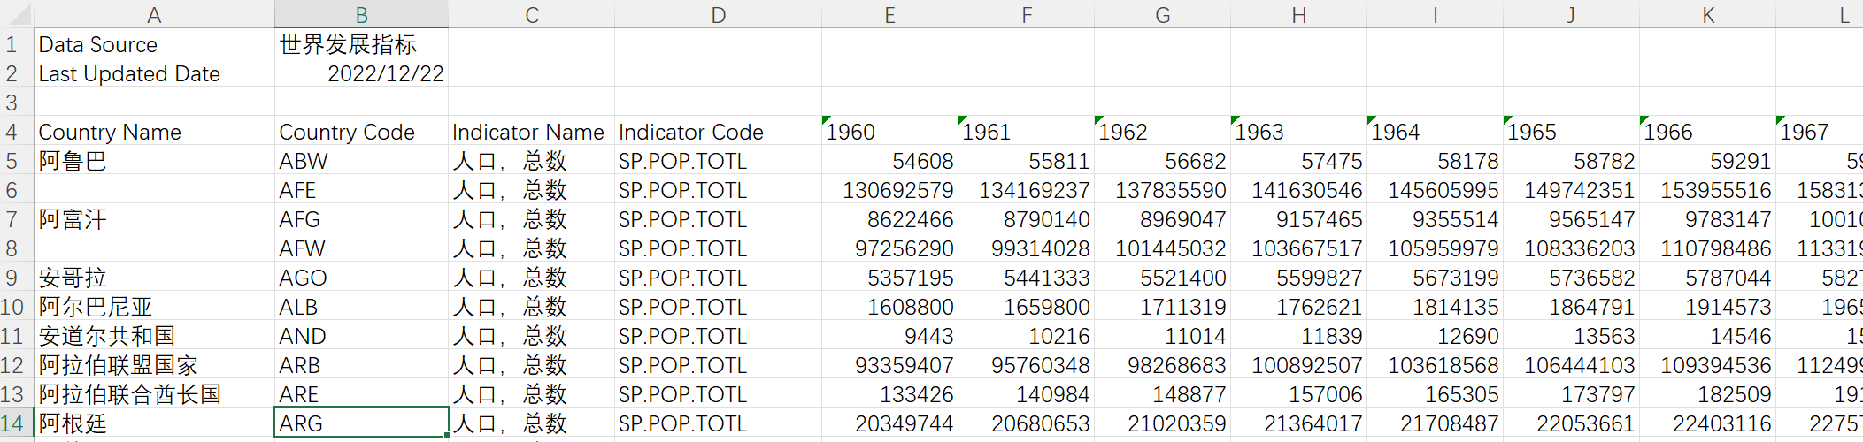Click the 1967 year header cell
The image size is (1863, 442).
[x=1820, y=132]
